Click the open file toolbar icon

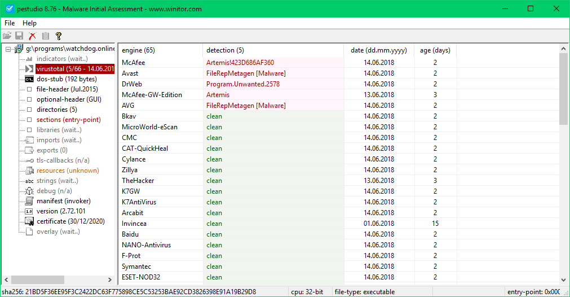(7, 36)
